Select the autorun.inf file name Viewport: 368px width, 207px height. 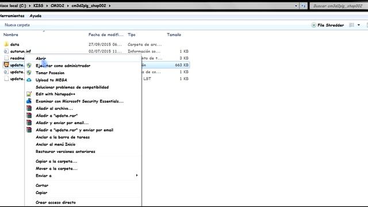point(21,51)
